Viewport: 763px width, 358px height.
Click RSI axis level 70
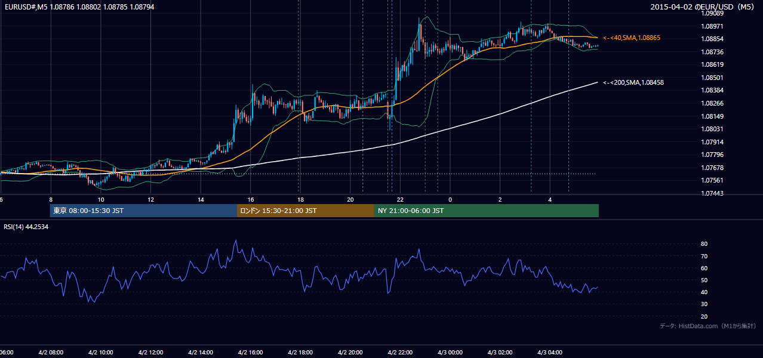[704, 256]
